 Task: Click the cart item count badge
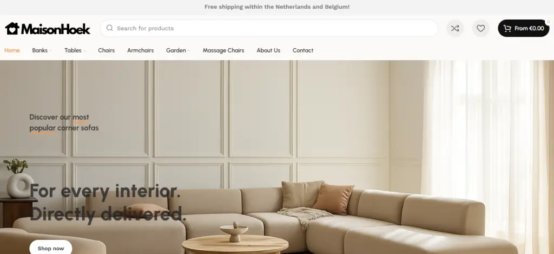[x=549, y=22]
